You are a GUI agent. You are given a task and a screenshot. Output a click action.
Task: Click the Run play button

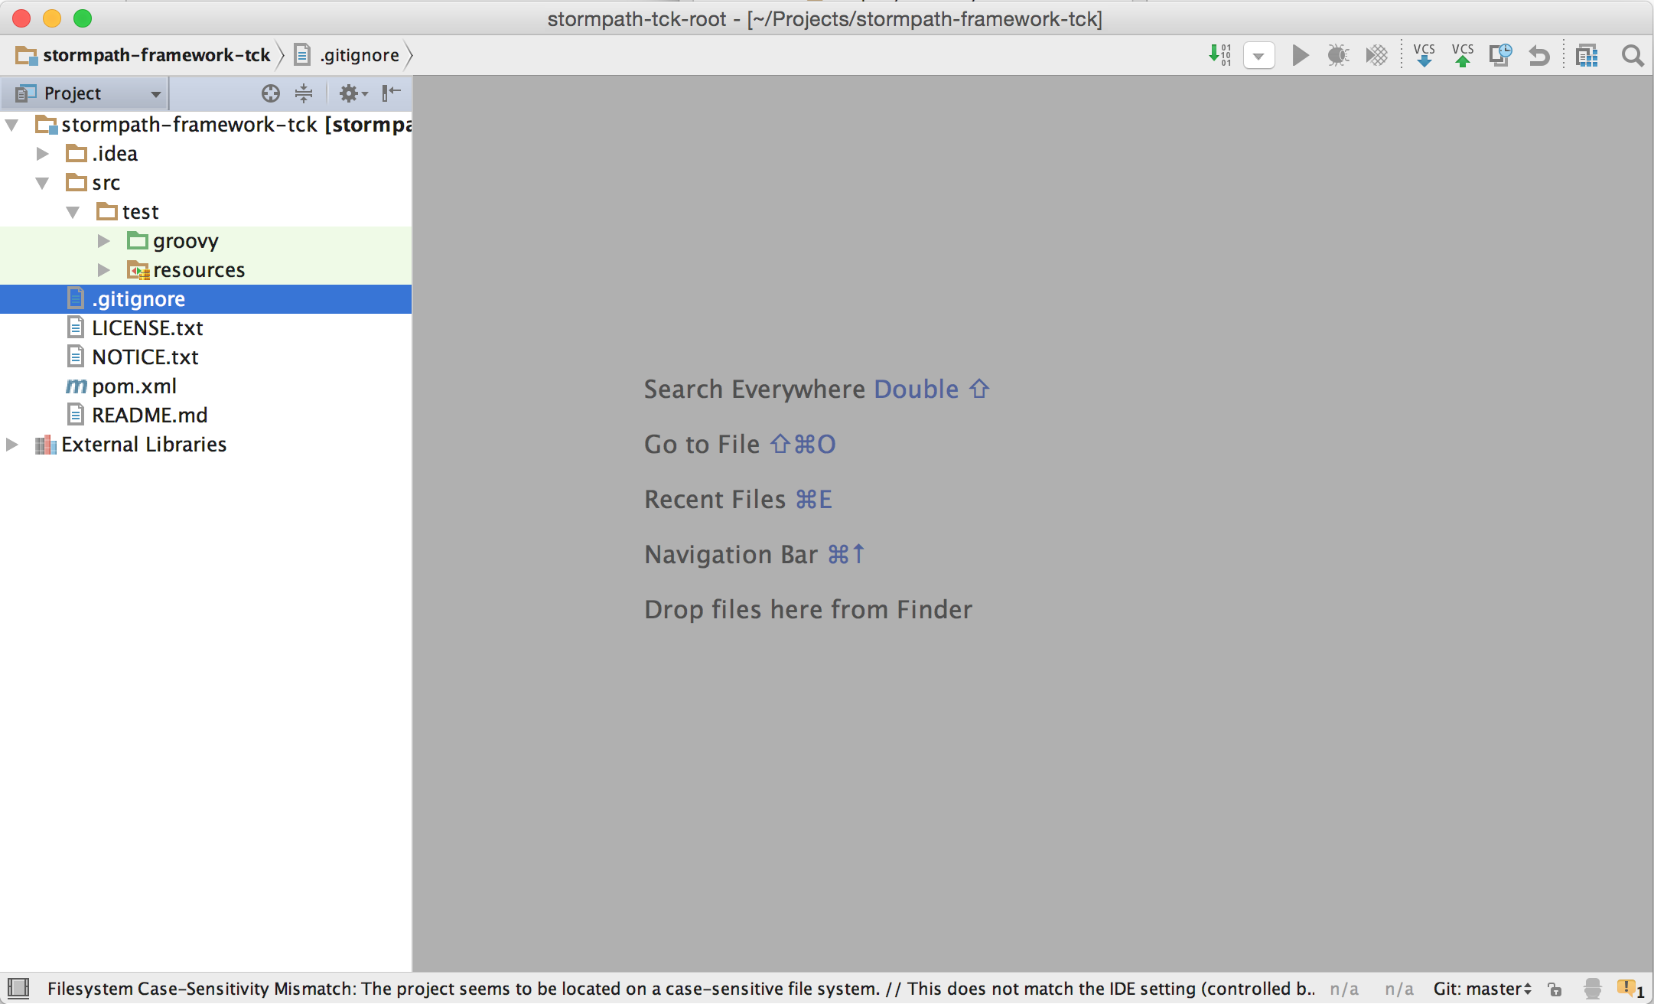(x=1300, y=55)
